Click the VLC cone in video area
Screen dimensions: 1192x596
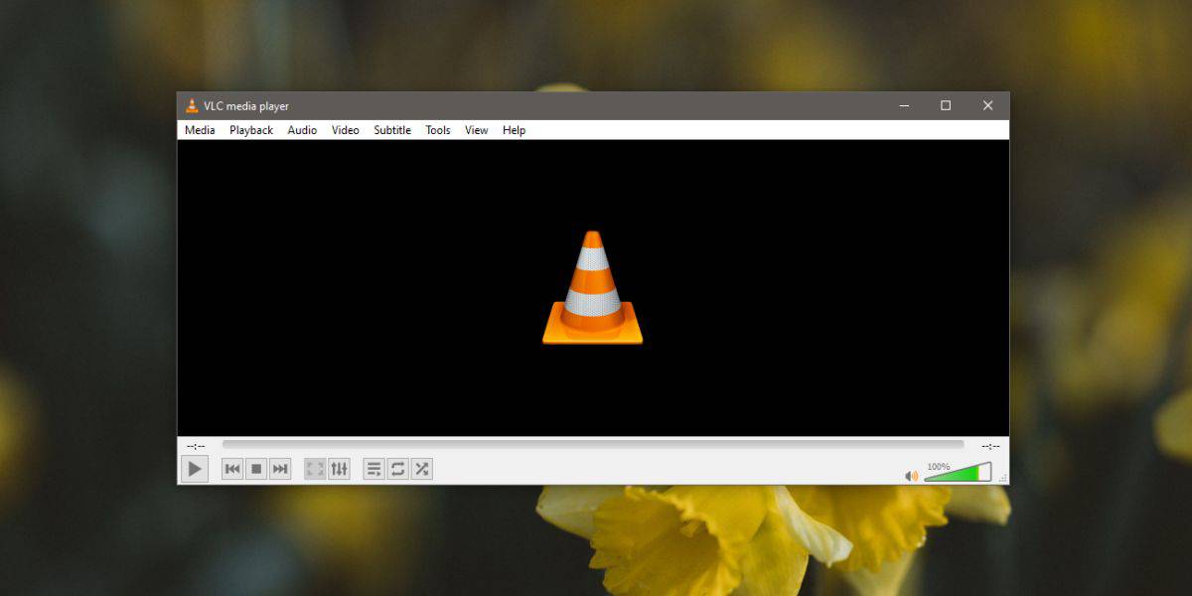pos(592,288)
